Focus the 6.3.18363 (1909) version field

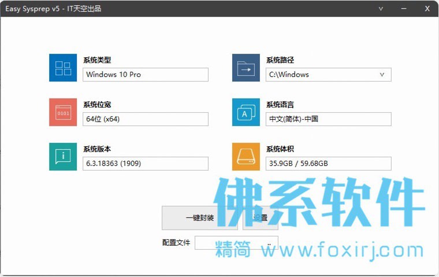click(x=146, y=164)
